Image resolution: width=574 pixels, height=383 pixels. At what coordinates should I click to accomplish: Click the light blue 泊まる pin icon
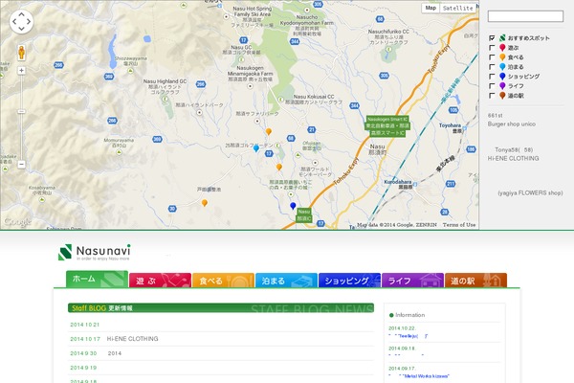click(x=502, y=67)
